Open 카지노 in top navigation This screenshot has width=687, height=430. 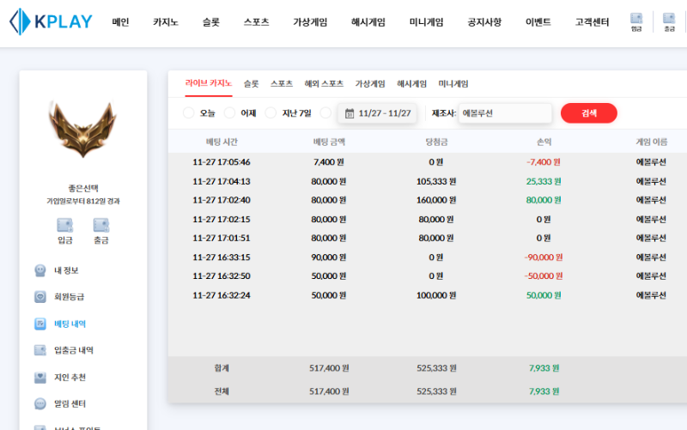tap(166, 22)
